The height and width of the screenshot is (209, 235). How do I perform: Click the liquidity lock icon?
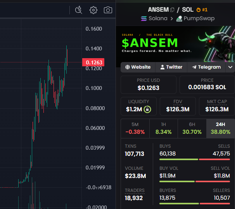point(147,109)
